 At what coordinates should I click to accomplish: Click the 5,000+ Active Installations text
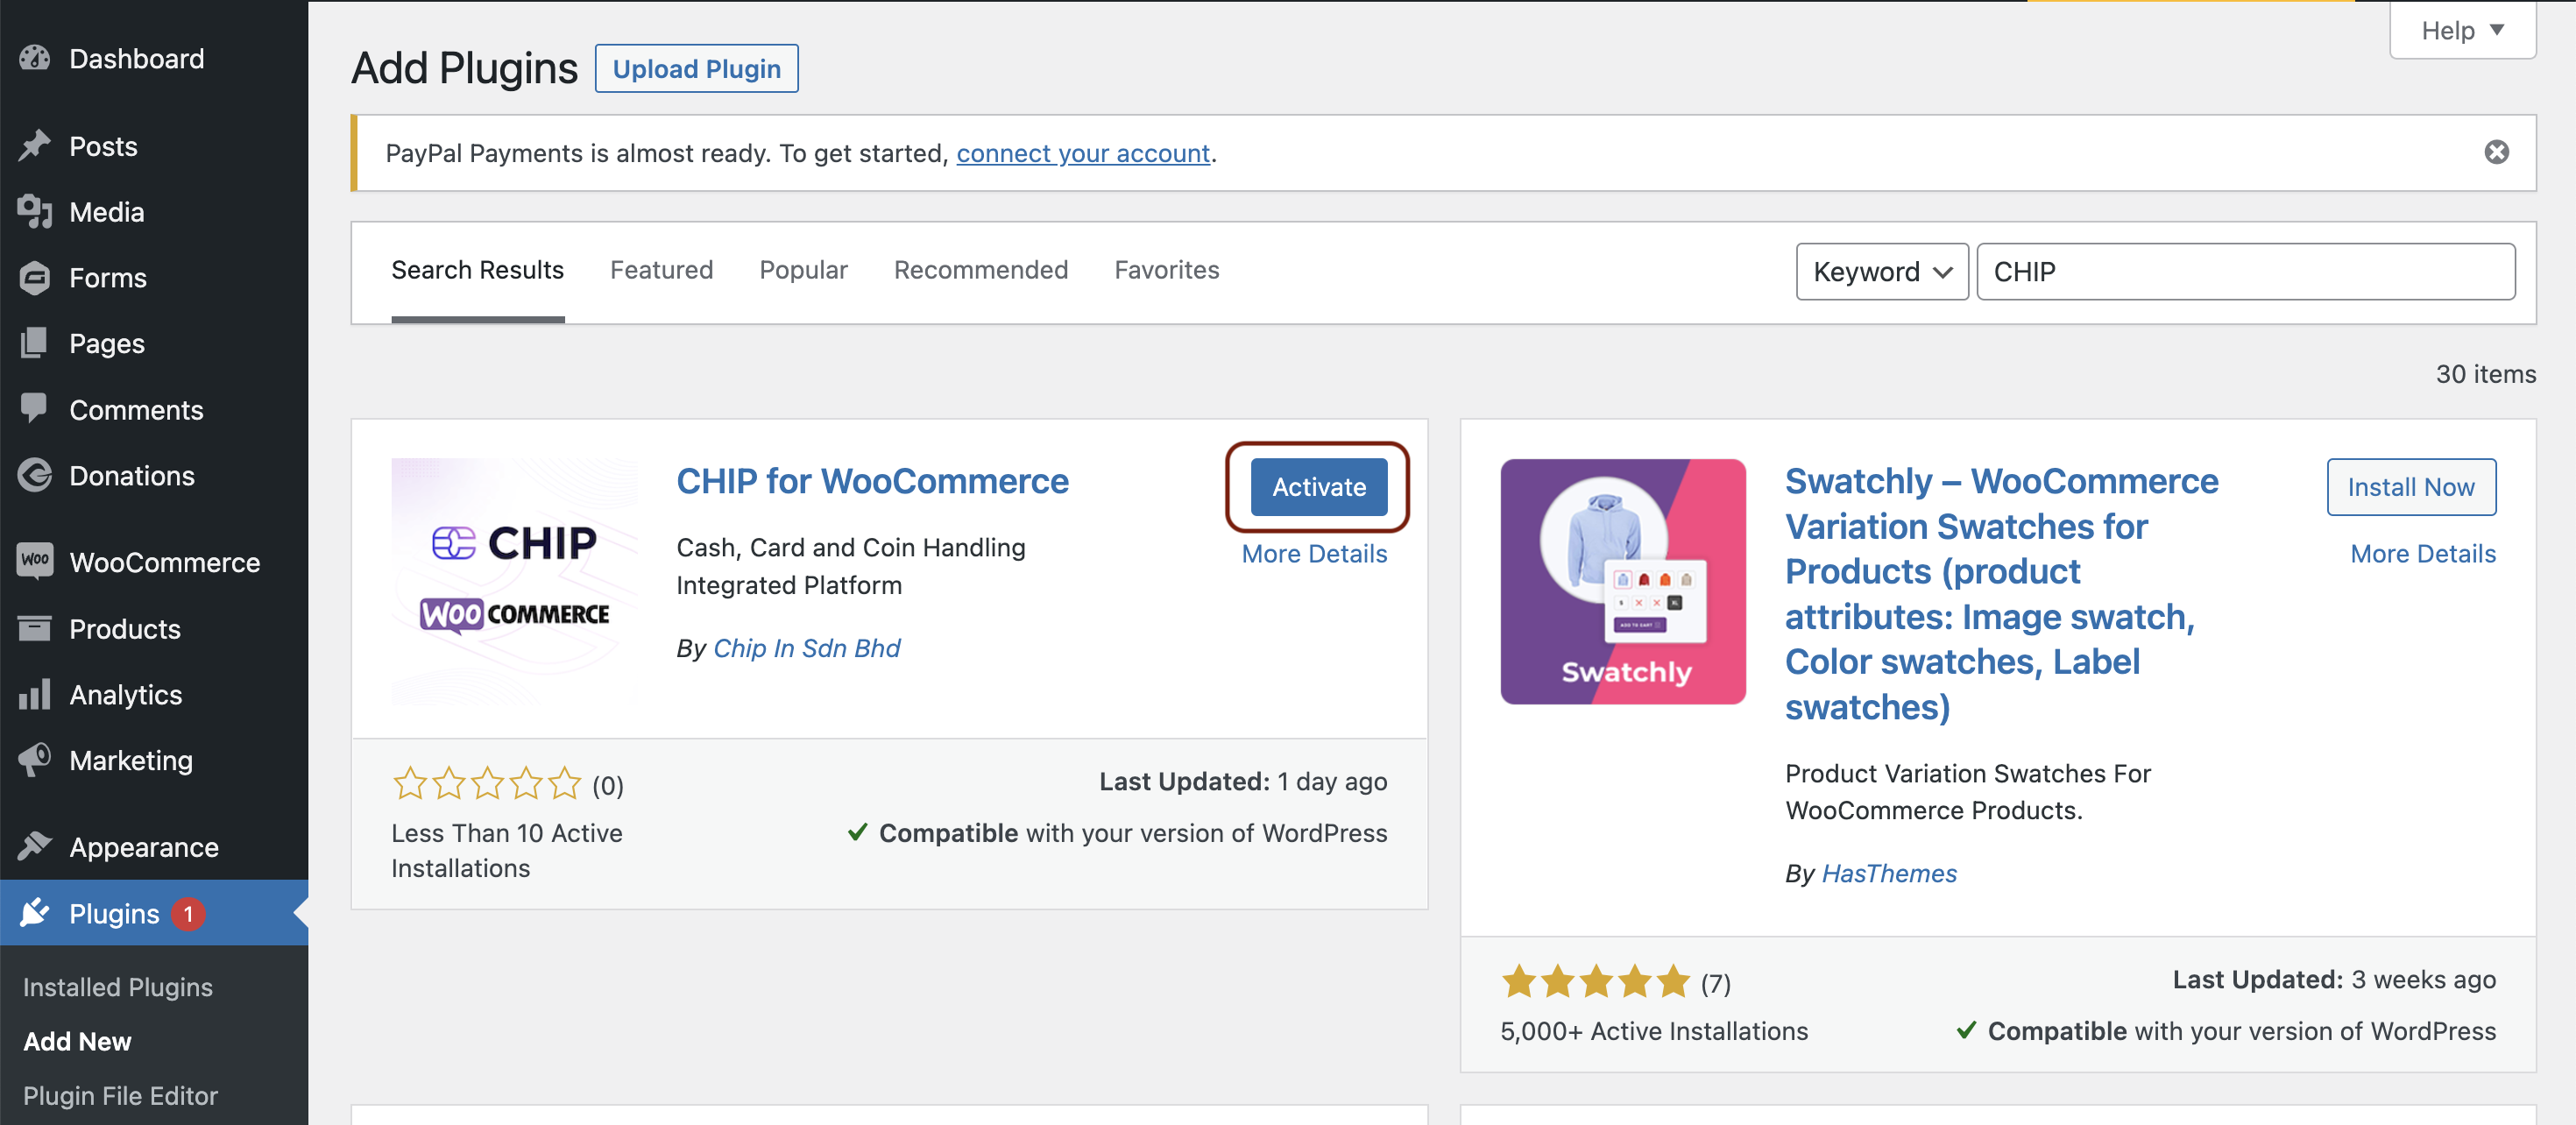coord(1654,1031)
